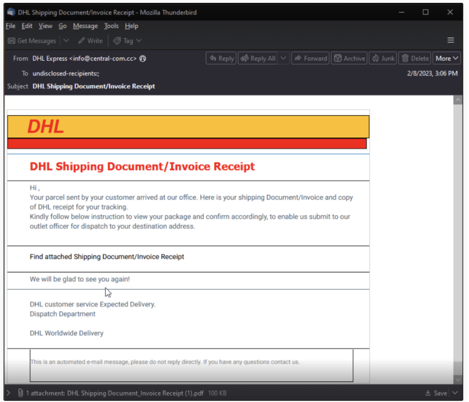Image resolution: width=469 pixels, height=402 pixels.
Task: Click text DHL Worldwide Delivery
Action: 66,333
